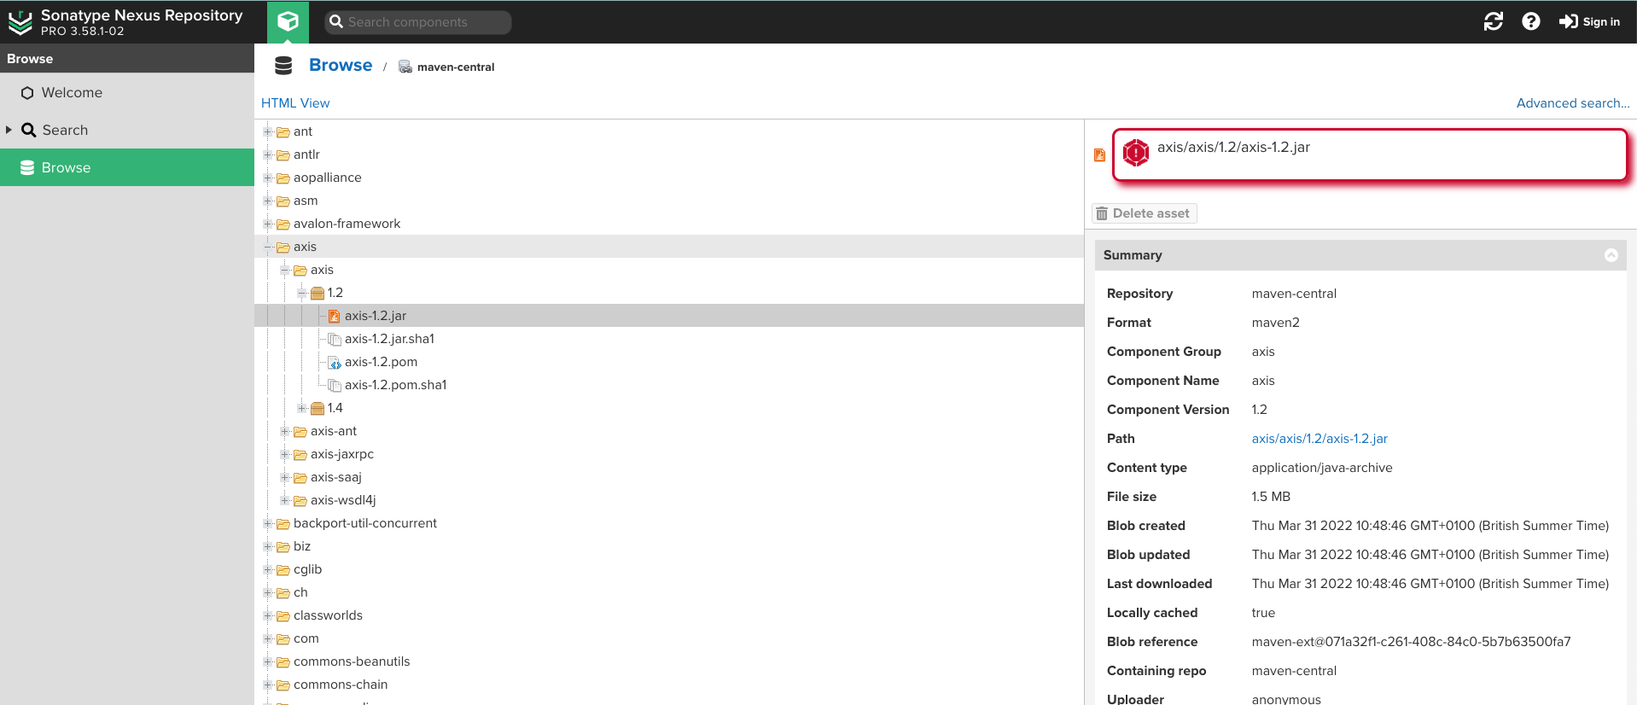Select axis-1.2.pom file
Screen dimensions: 1637x705
click(381, 362)
